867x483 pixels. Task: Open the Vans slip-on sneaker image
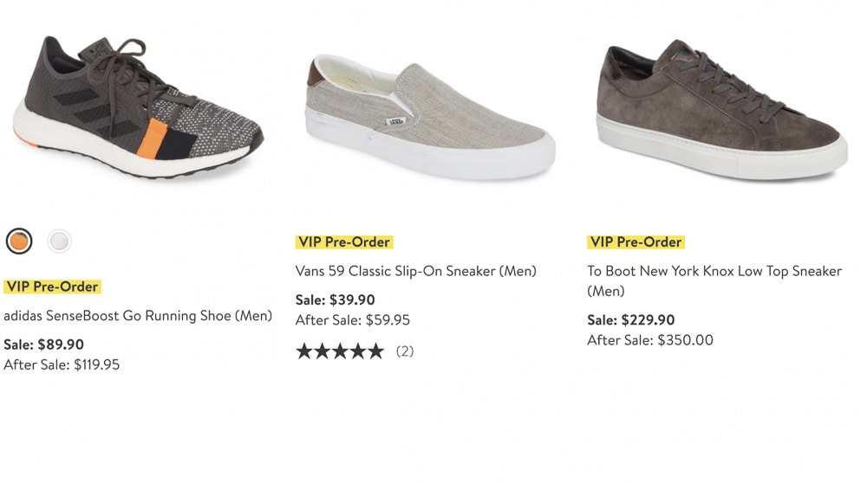click(430, 117)
